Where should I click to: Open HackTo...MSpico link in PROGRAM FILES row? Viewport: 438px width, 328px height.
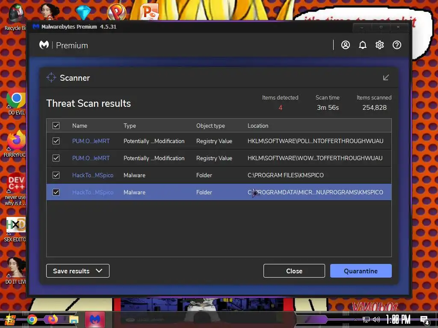(93, 175)
